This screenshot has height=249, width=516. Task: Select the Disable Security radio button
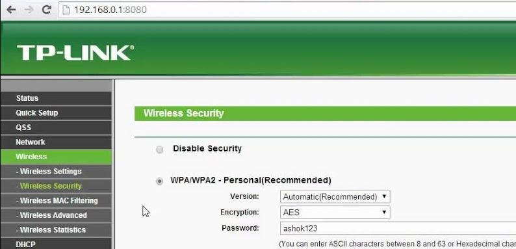point(160,150)
